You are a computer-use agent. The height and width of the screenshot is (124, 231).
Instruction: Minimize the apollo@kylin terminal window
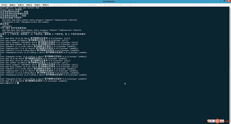220,1
